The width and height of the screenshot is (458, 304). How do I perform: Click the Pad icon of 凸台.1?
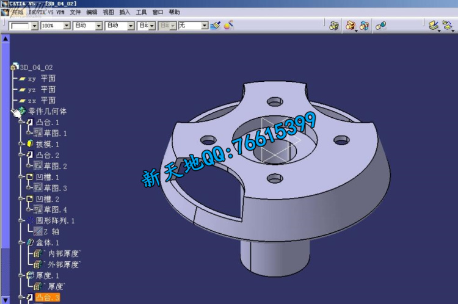tap(29, 122)
